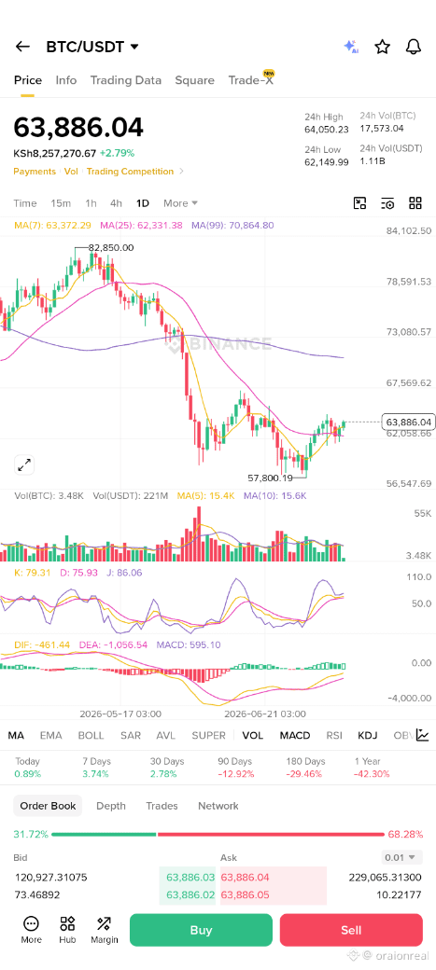This screenshot has height=970, width=436.
Task: Click the 24h High 64,050.23 value
Action: 327,130
